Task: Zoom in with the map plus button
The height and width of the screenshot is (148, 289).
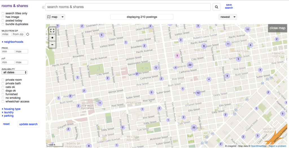Action: [x=52, y=38]
